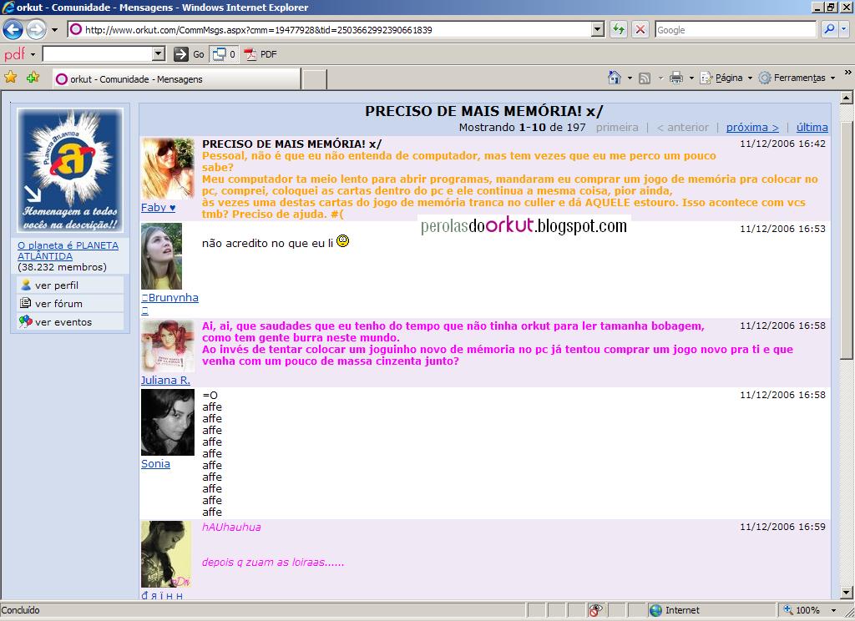Click ver eventos in sidebar
Screen dimensions: 855x621
pyautogui.click(x=63, y=322)
